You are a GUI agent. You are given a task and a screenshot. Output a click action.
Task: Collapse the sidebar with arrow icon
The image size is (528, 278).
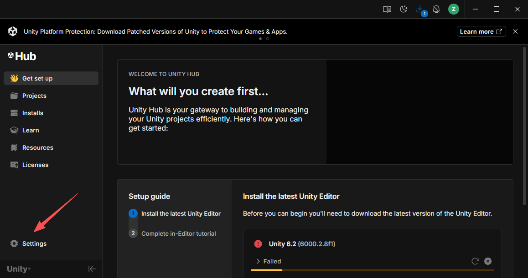(x=92, y=269)
